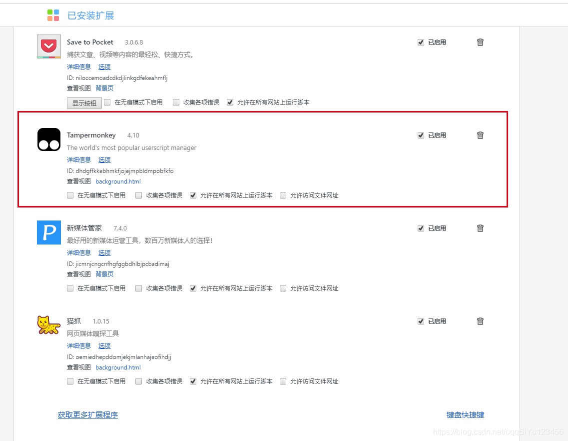Remove Save to Pocket with trash icon
568x441 pixels.
481,42
